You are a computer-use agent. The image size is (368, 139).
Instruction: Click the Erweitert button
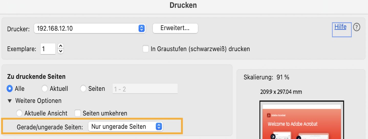pyautogui.click(x=175, y=28)
